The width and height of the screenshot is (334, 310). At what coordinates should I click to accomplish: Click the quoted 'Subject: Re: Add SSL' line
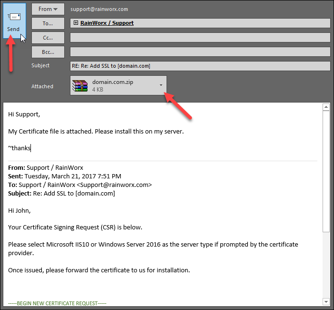coord(61,194)
